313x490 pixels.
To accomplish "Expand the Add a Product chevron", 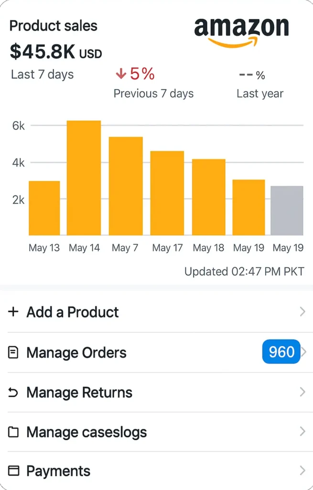I will point(302,312).
